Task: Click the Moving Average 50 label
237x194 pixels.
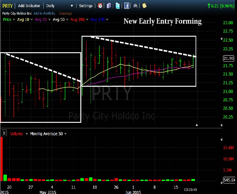Action: click(x=46, y=134)
